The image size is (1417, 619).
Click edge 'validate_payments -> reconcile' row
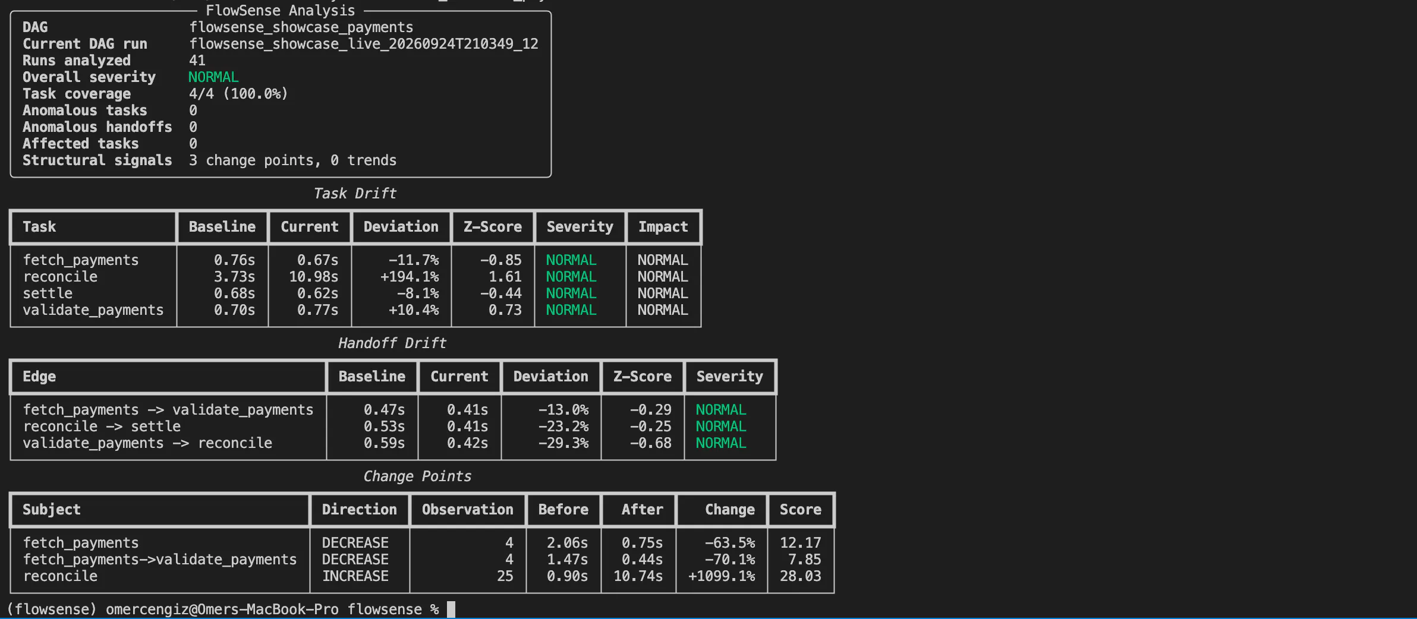pos(393,443)
